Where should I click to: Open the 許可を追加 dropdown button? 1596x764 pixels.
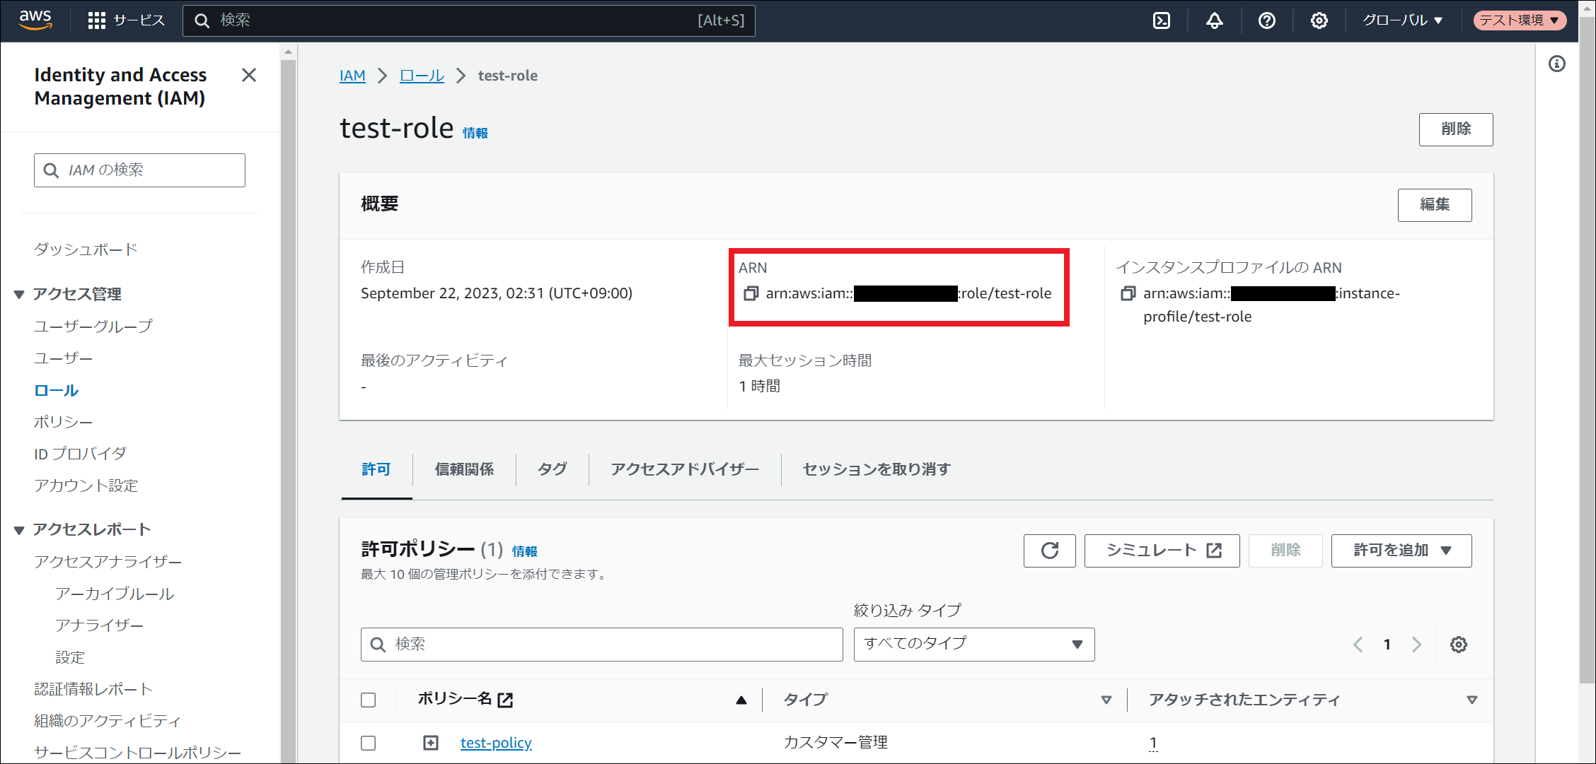pos(1401,551)
